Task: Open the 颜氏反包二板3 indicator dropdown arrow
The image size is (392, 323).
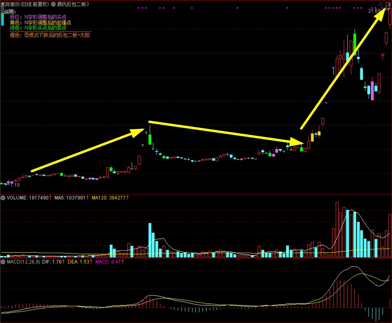Action: click(53, 4)
